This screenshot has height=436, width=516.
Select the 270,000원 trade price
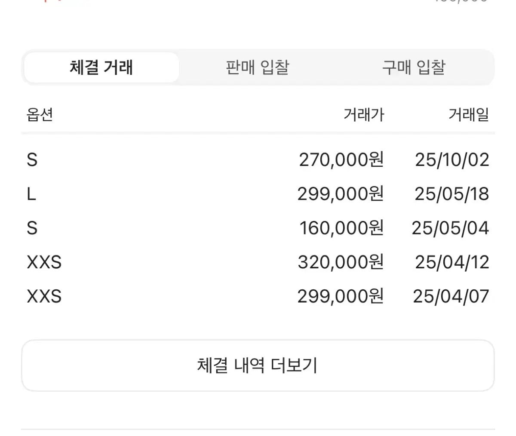341,160
